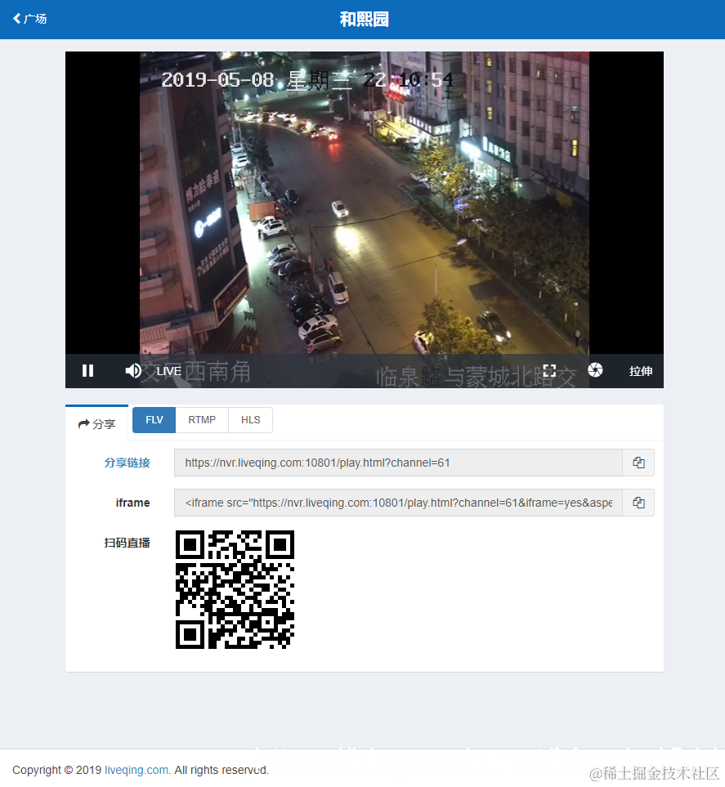Image resolution: width=725 pixels, height=787 pixels.
Task: Enter fullscreen mode for the video
Action: point(549,371)
